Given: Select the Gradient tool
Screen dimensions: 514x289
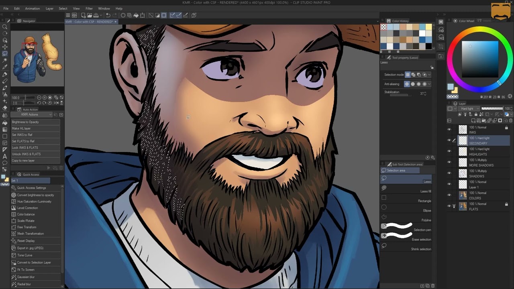Looking at the screenshot, I should point(5,130).
